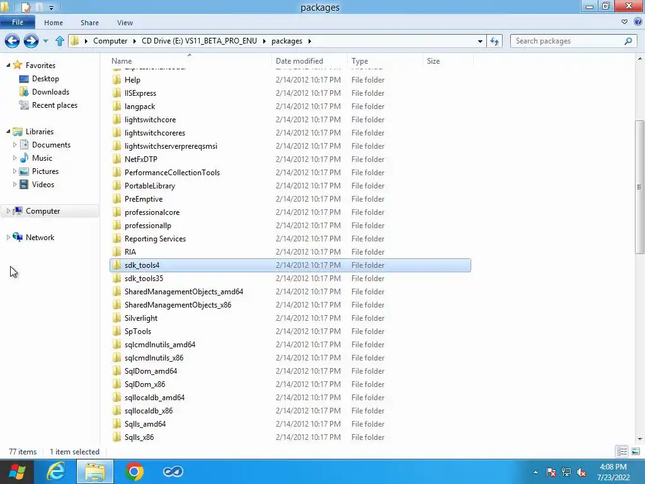The height and width of the screenshot is (484, 645).
Task: Click the SharedManagementObjects_amd64 folder name
Action: 184,292
